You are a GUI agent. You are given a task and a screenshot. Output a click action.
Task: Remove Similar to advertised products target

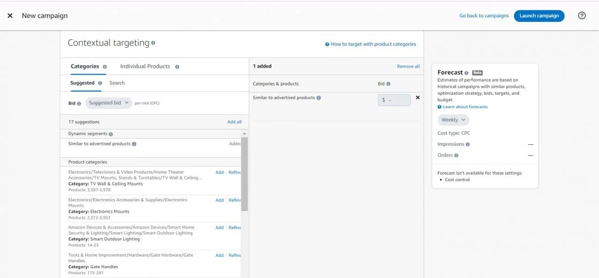[x=418, y=97]
